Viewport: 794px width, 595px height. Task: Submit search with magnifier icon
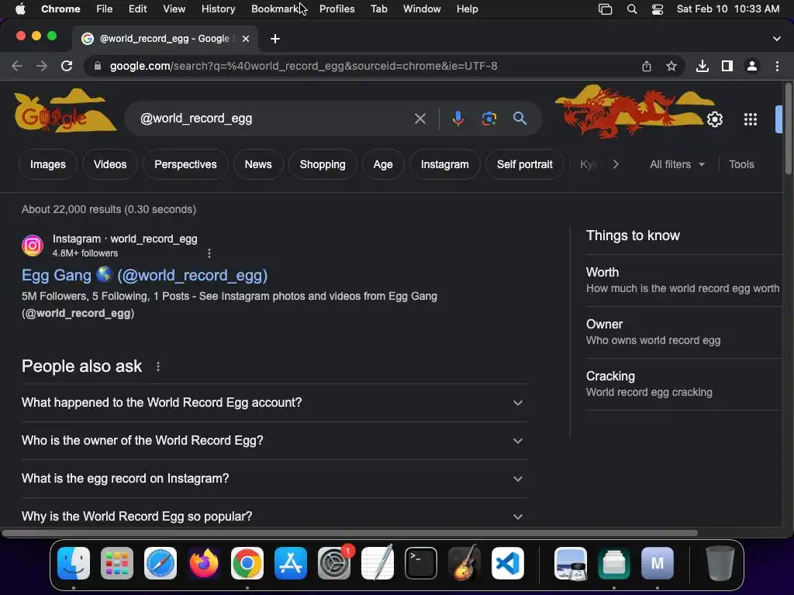click(x=520, y=119)
